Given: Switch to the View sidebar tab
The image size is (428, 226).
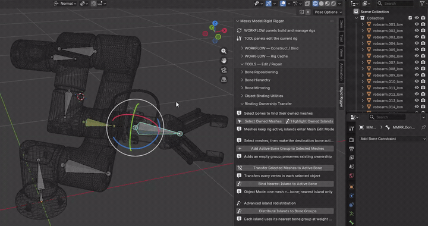Looking at the screenshot, I should coord(341,53).
